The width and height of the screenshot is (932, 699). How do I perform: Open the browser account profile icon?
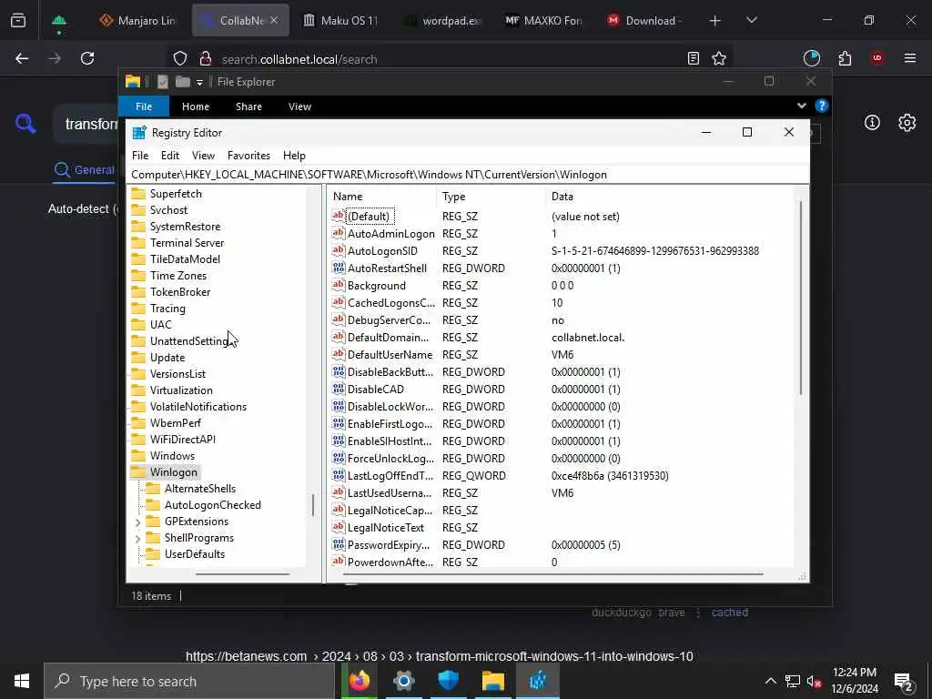[811, 58]
